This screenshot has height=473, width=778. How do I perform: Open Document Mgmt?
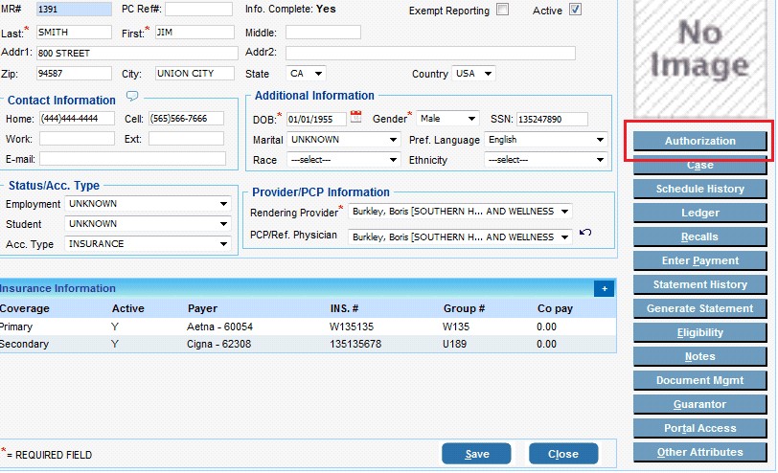point(699,380)
